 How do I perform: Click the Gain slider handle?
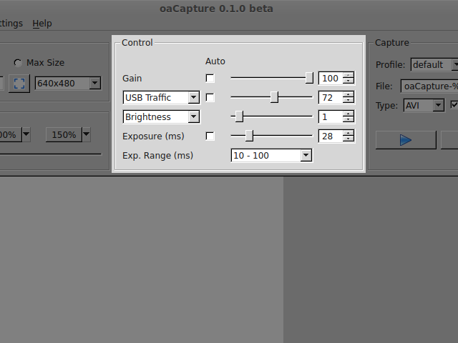(309, 78)
